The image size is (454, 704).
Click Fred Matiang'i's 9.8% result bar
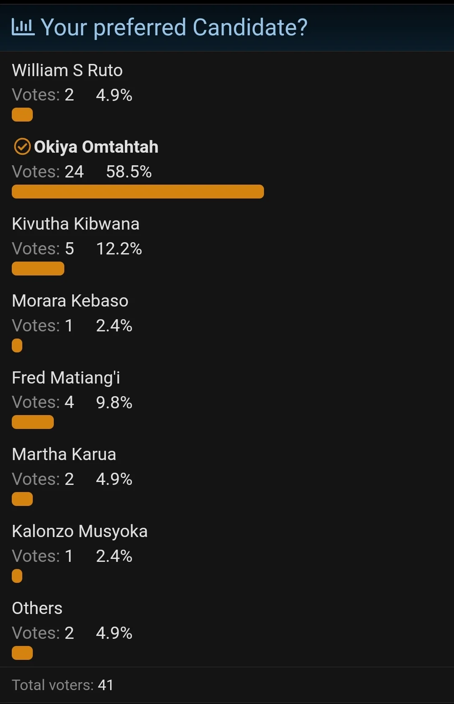pyautogui.click(x=33, y=422)
